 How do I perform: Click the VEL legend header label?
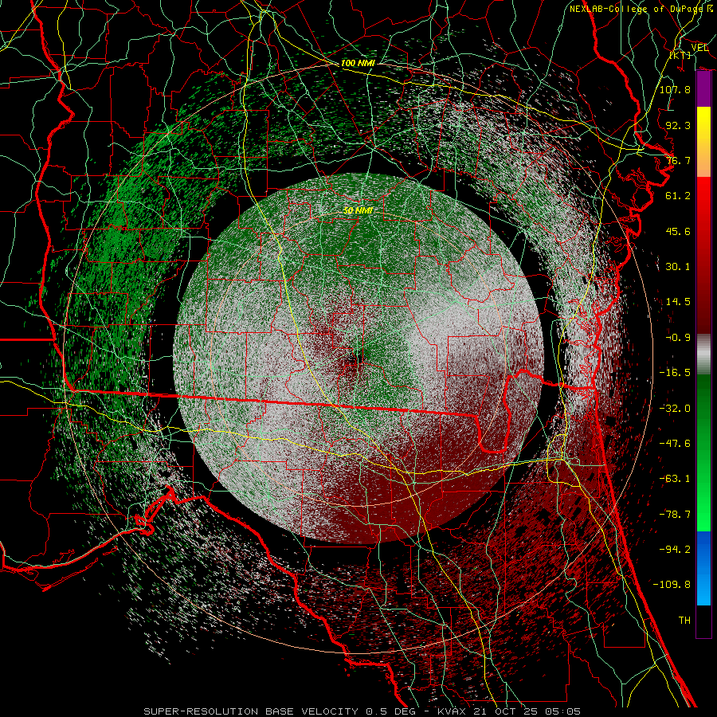click(x=699, y=47)
